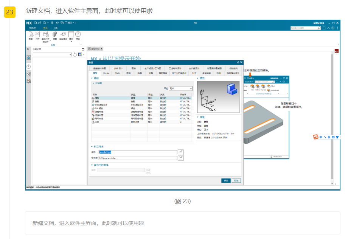This screenshot has height=239, width=345.
Task: Click the Help question-mark ribbon icon
Action: click(78, 34)
